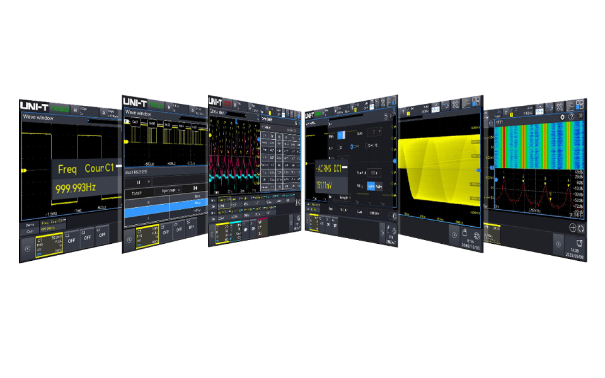Click the circular refresh arrows icon beside circled plus

(581, 229)
